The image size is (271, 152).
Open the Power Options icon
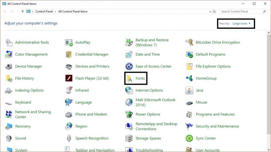point(129,114)
